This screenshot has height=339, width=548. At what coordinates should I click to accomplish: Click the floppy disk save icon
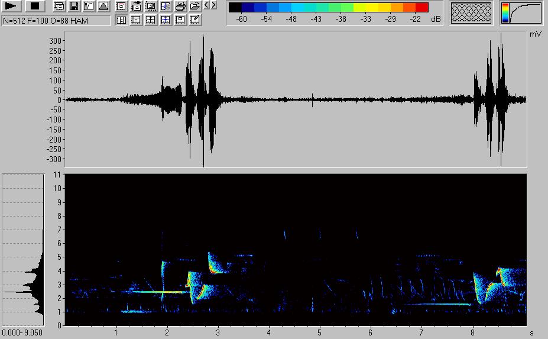point(74,7)
